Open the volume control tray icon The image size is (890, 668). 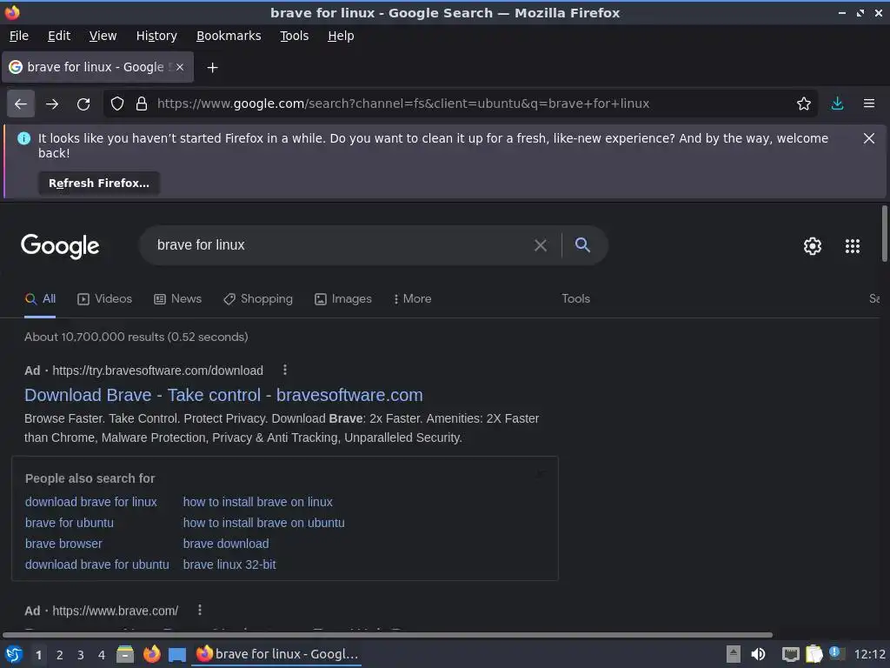click(758, 654)
